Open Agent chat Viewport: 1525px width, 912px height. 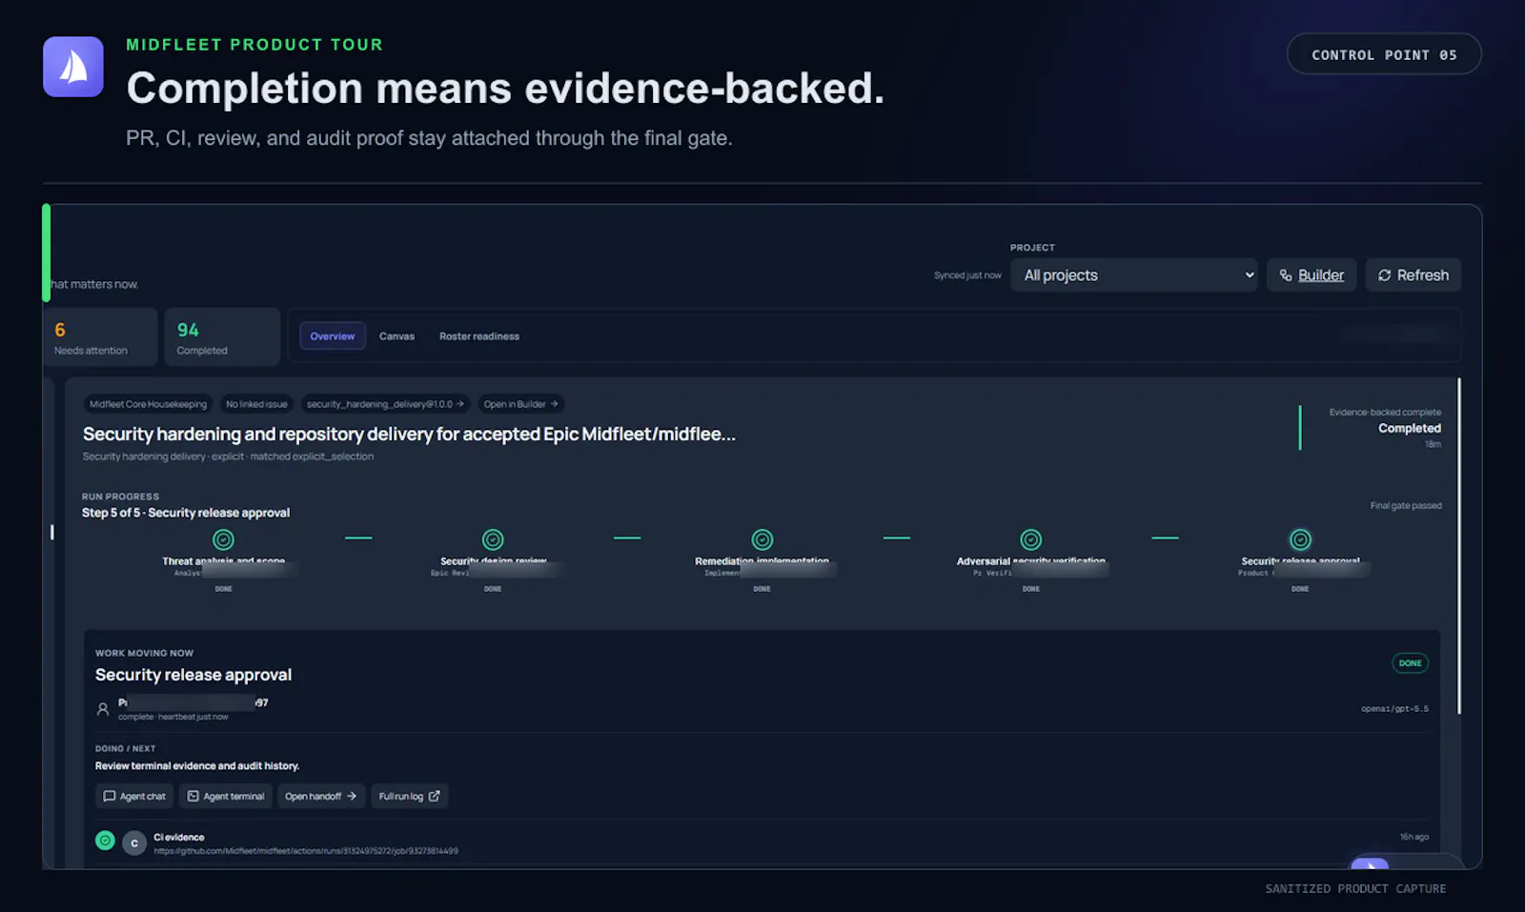[x=134, y=796]
